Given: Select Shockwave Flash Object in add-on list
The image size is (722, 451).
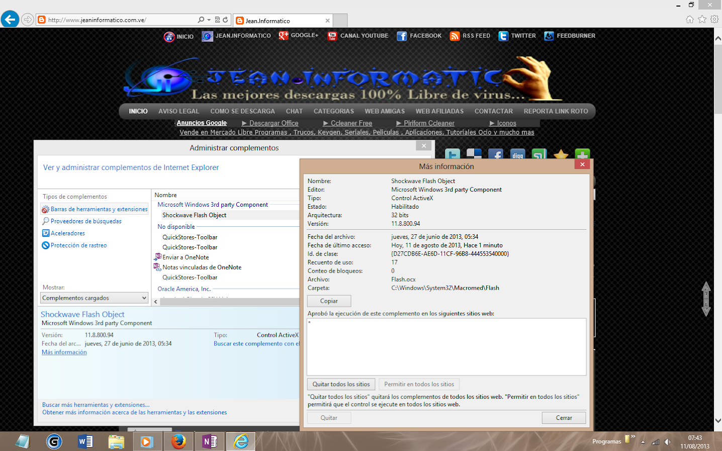Looking at the screenshot, I should point(194,215).
